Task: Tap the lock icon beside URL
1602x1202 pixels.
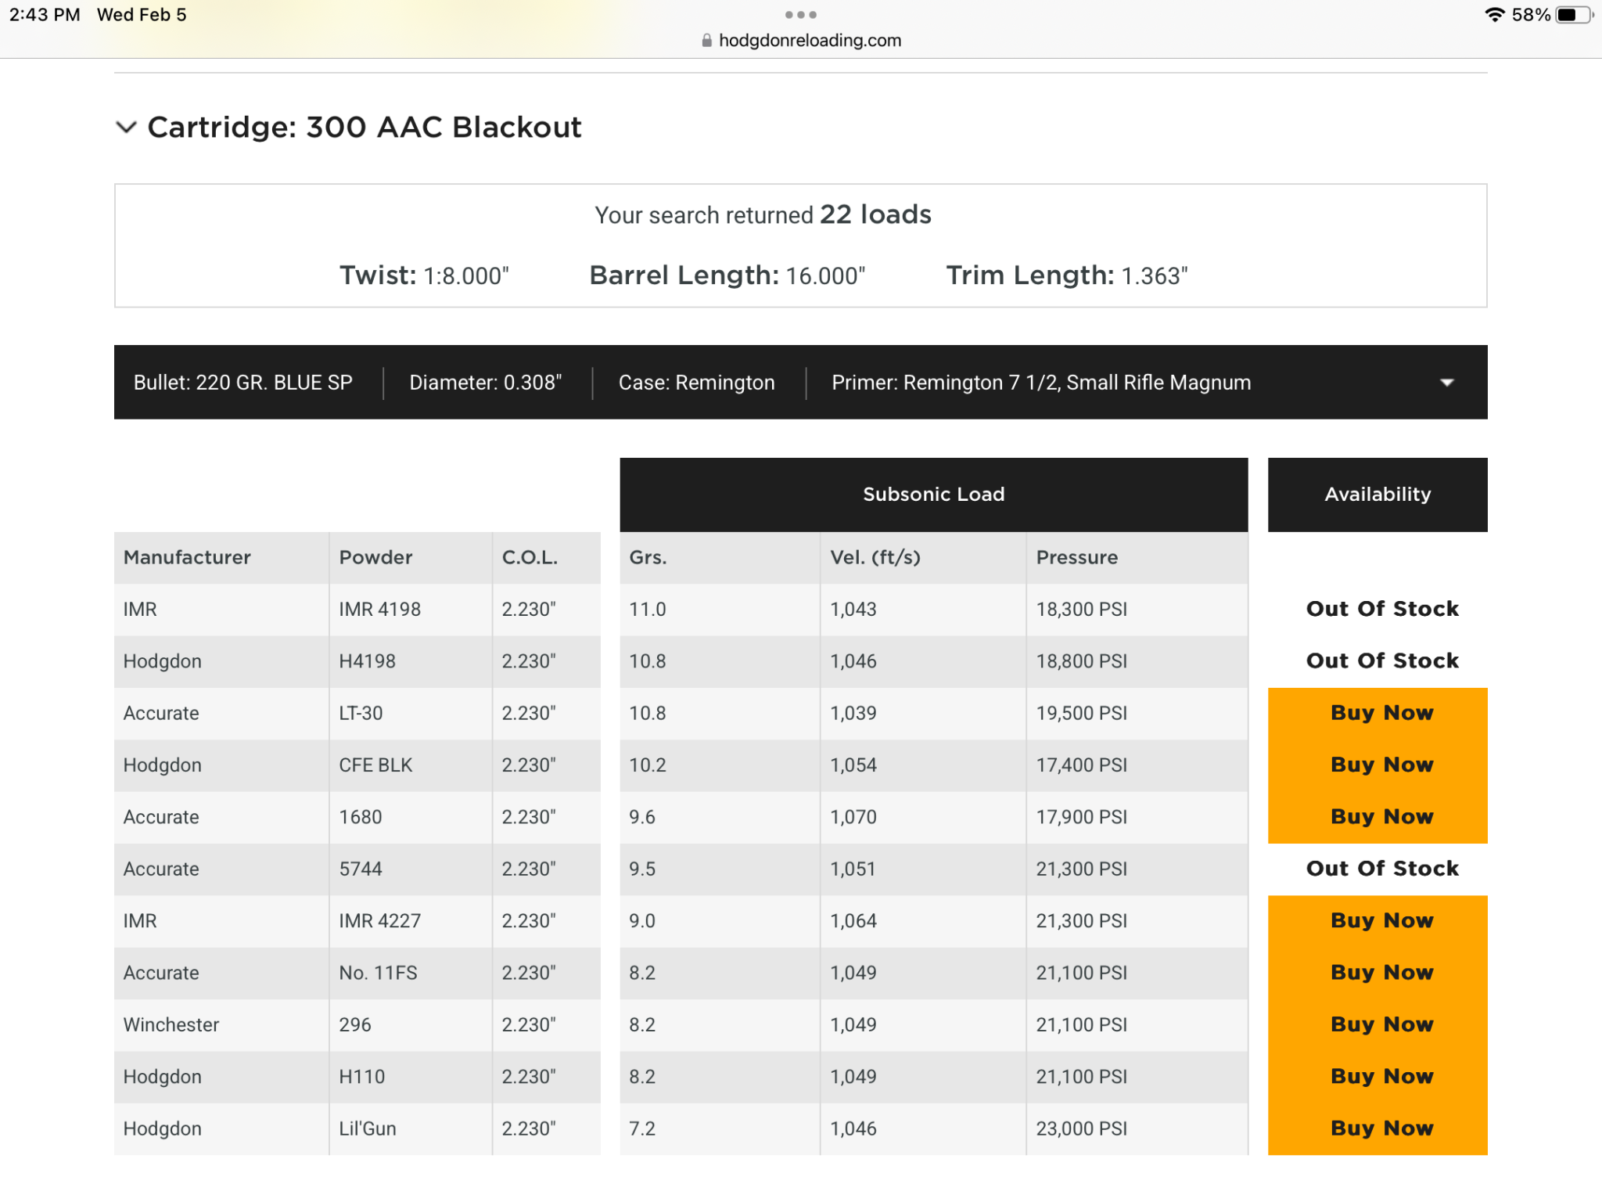Action: pos(707,41)
